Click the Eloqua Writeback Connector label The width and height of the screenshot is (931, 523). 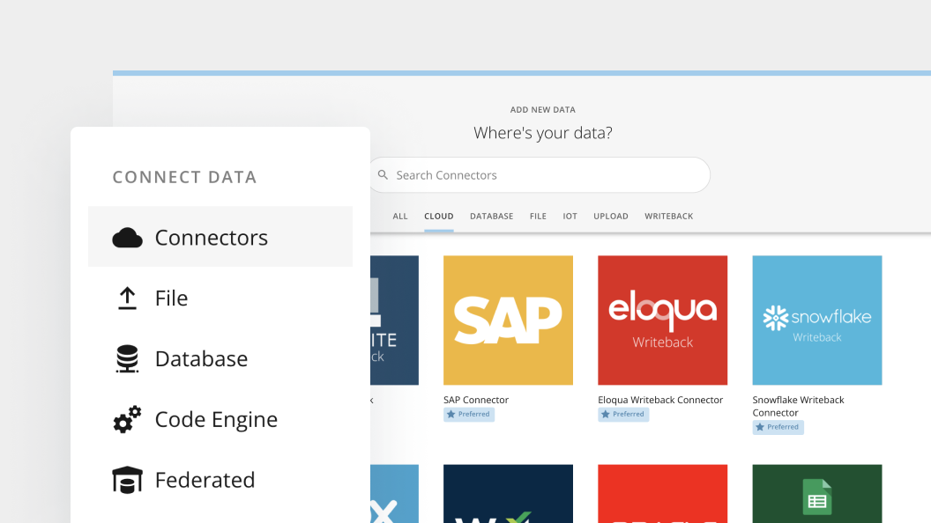tap(660, 401)
